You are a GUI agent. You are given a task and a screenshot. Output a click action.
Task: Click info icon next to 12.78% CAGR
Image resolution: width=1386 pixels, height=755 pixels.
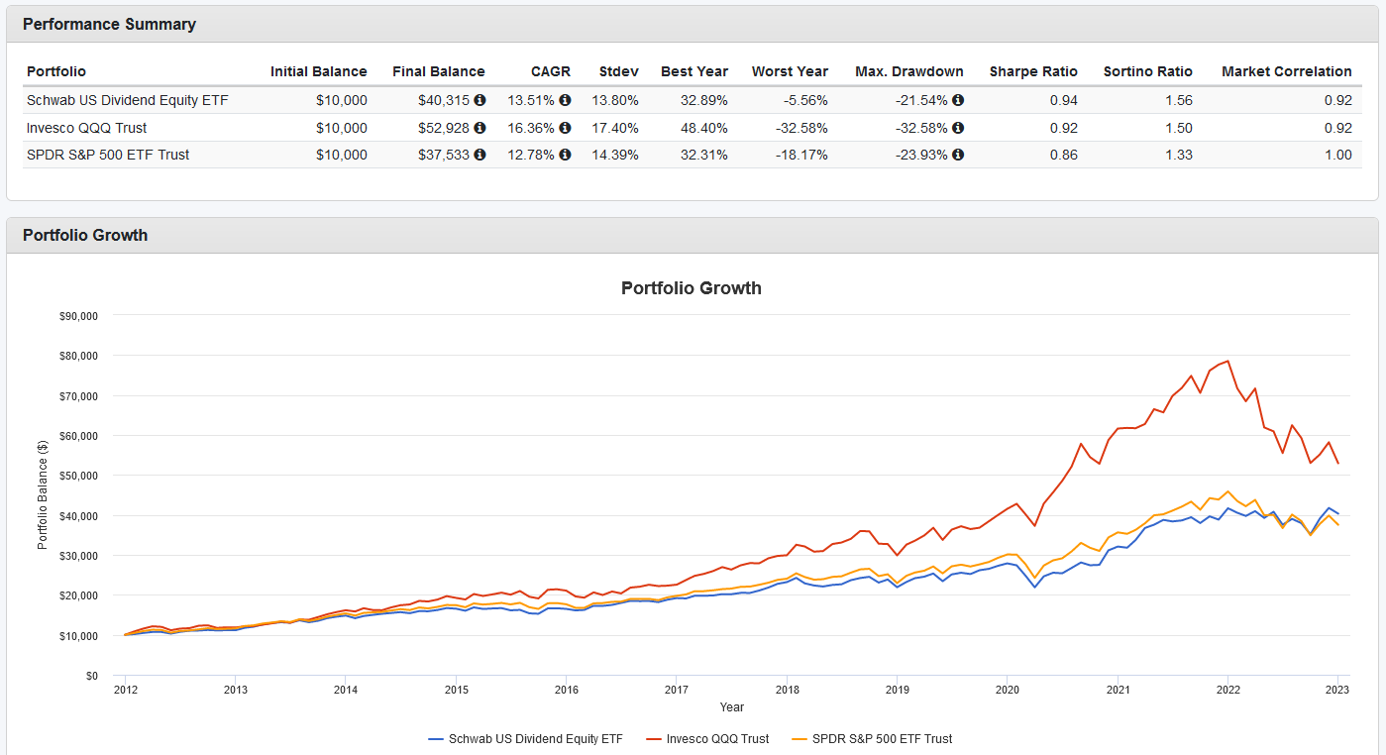(x=565, y=155)
